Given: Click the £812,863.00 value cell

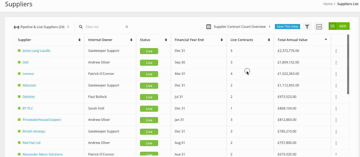Looking at the screenshot, I should tap(287, 120).
